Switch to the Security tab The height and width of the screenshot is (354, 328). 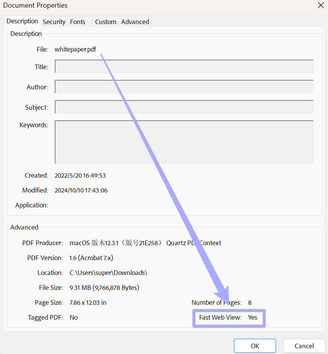coord(54,22)
